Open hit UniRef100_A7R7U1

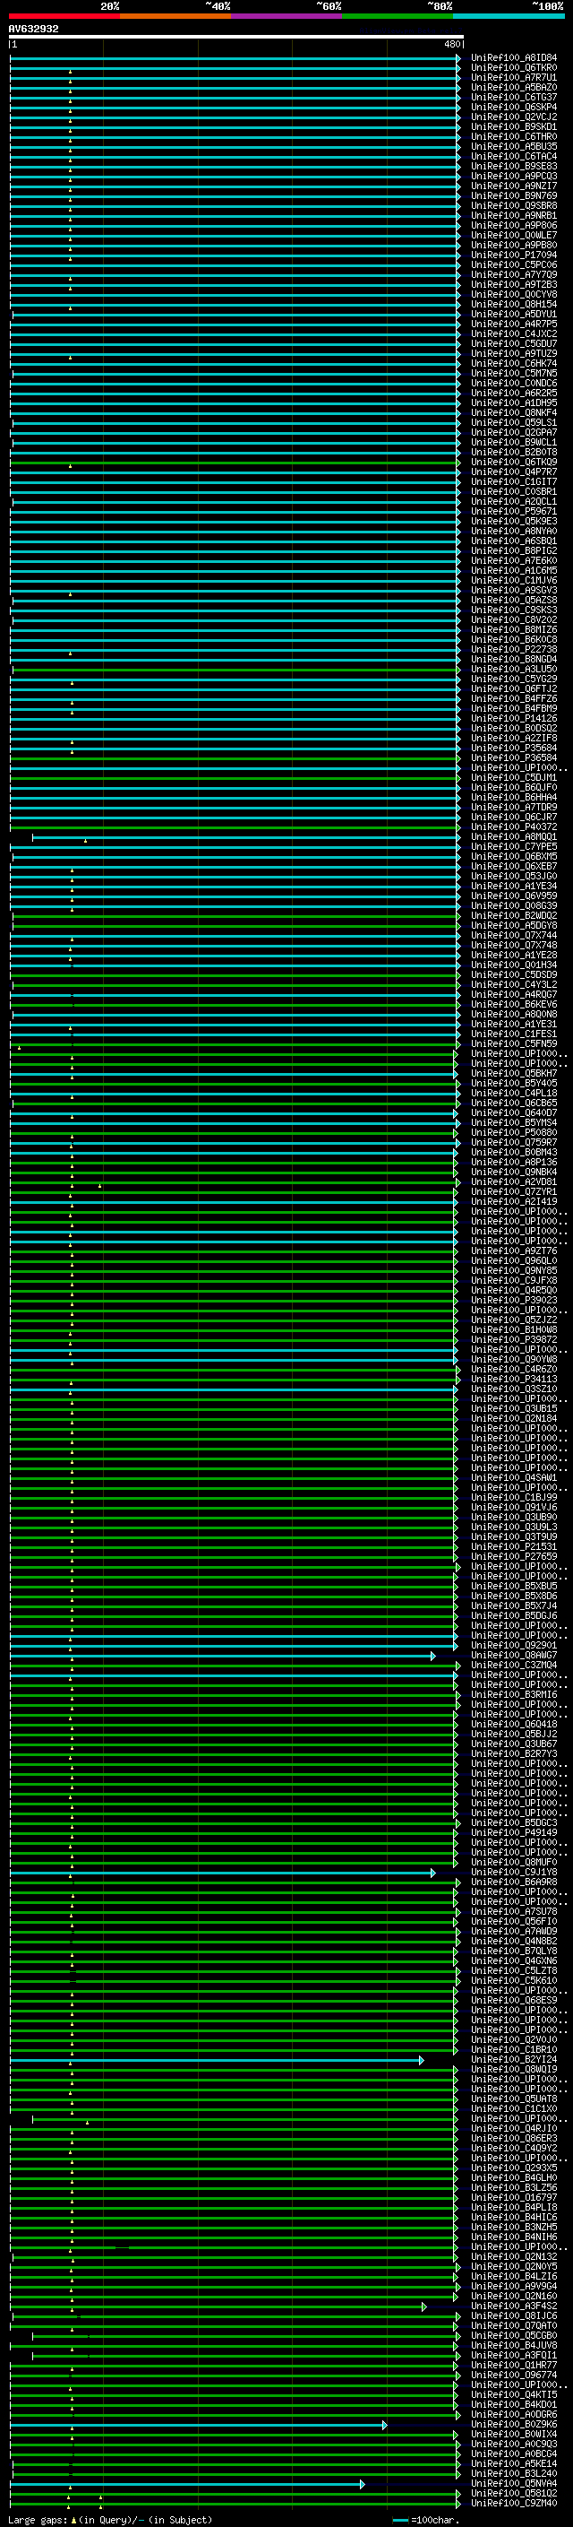click(514, 77)
